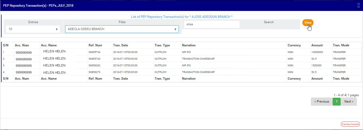Viewport: 363px width, 130px height.
Task: Expand the ADEOLA ODEKU BRANCH filter dropdown
Action: (122, 29)
